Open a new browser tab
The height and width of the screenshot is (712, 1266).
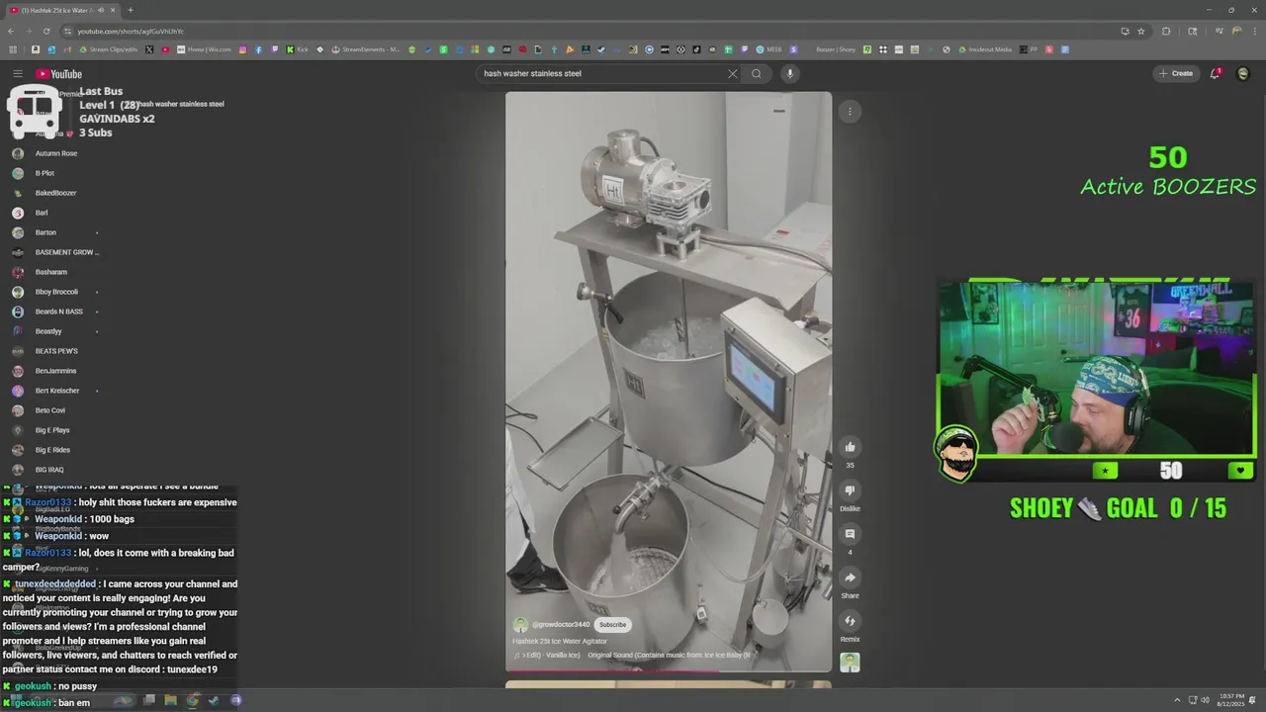130,10
